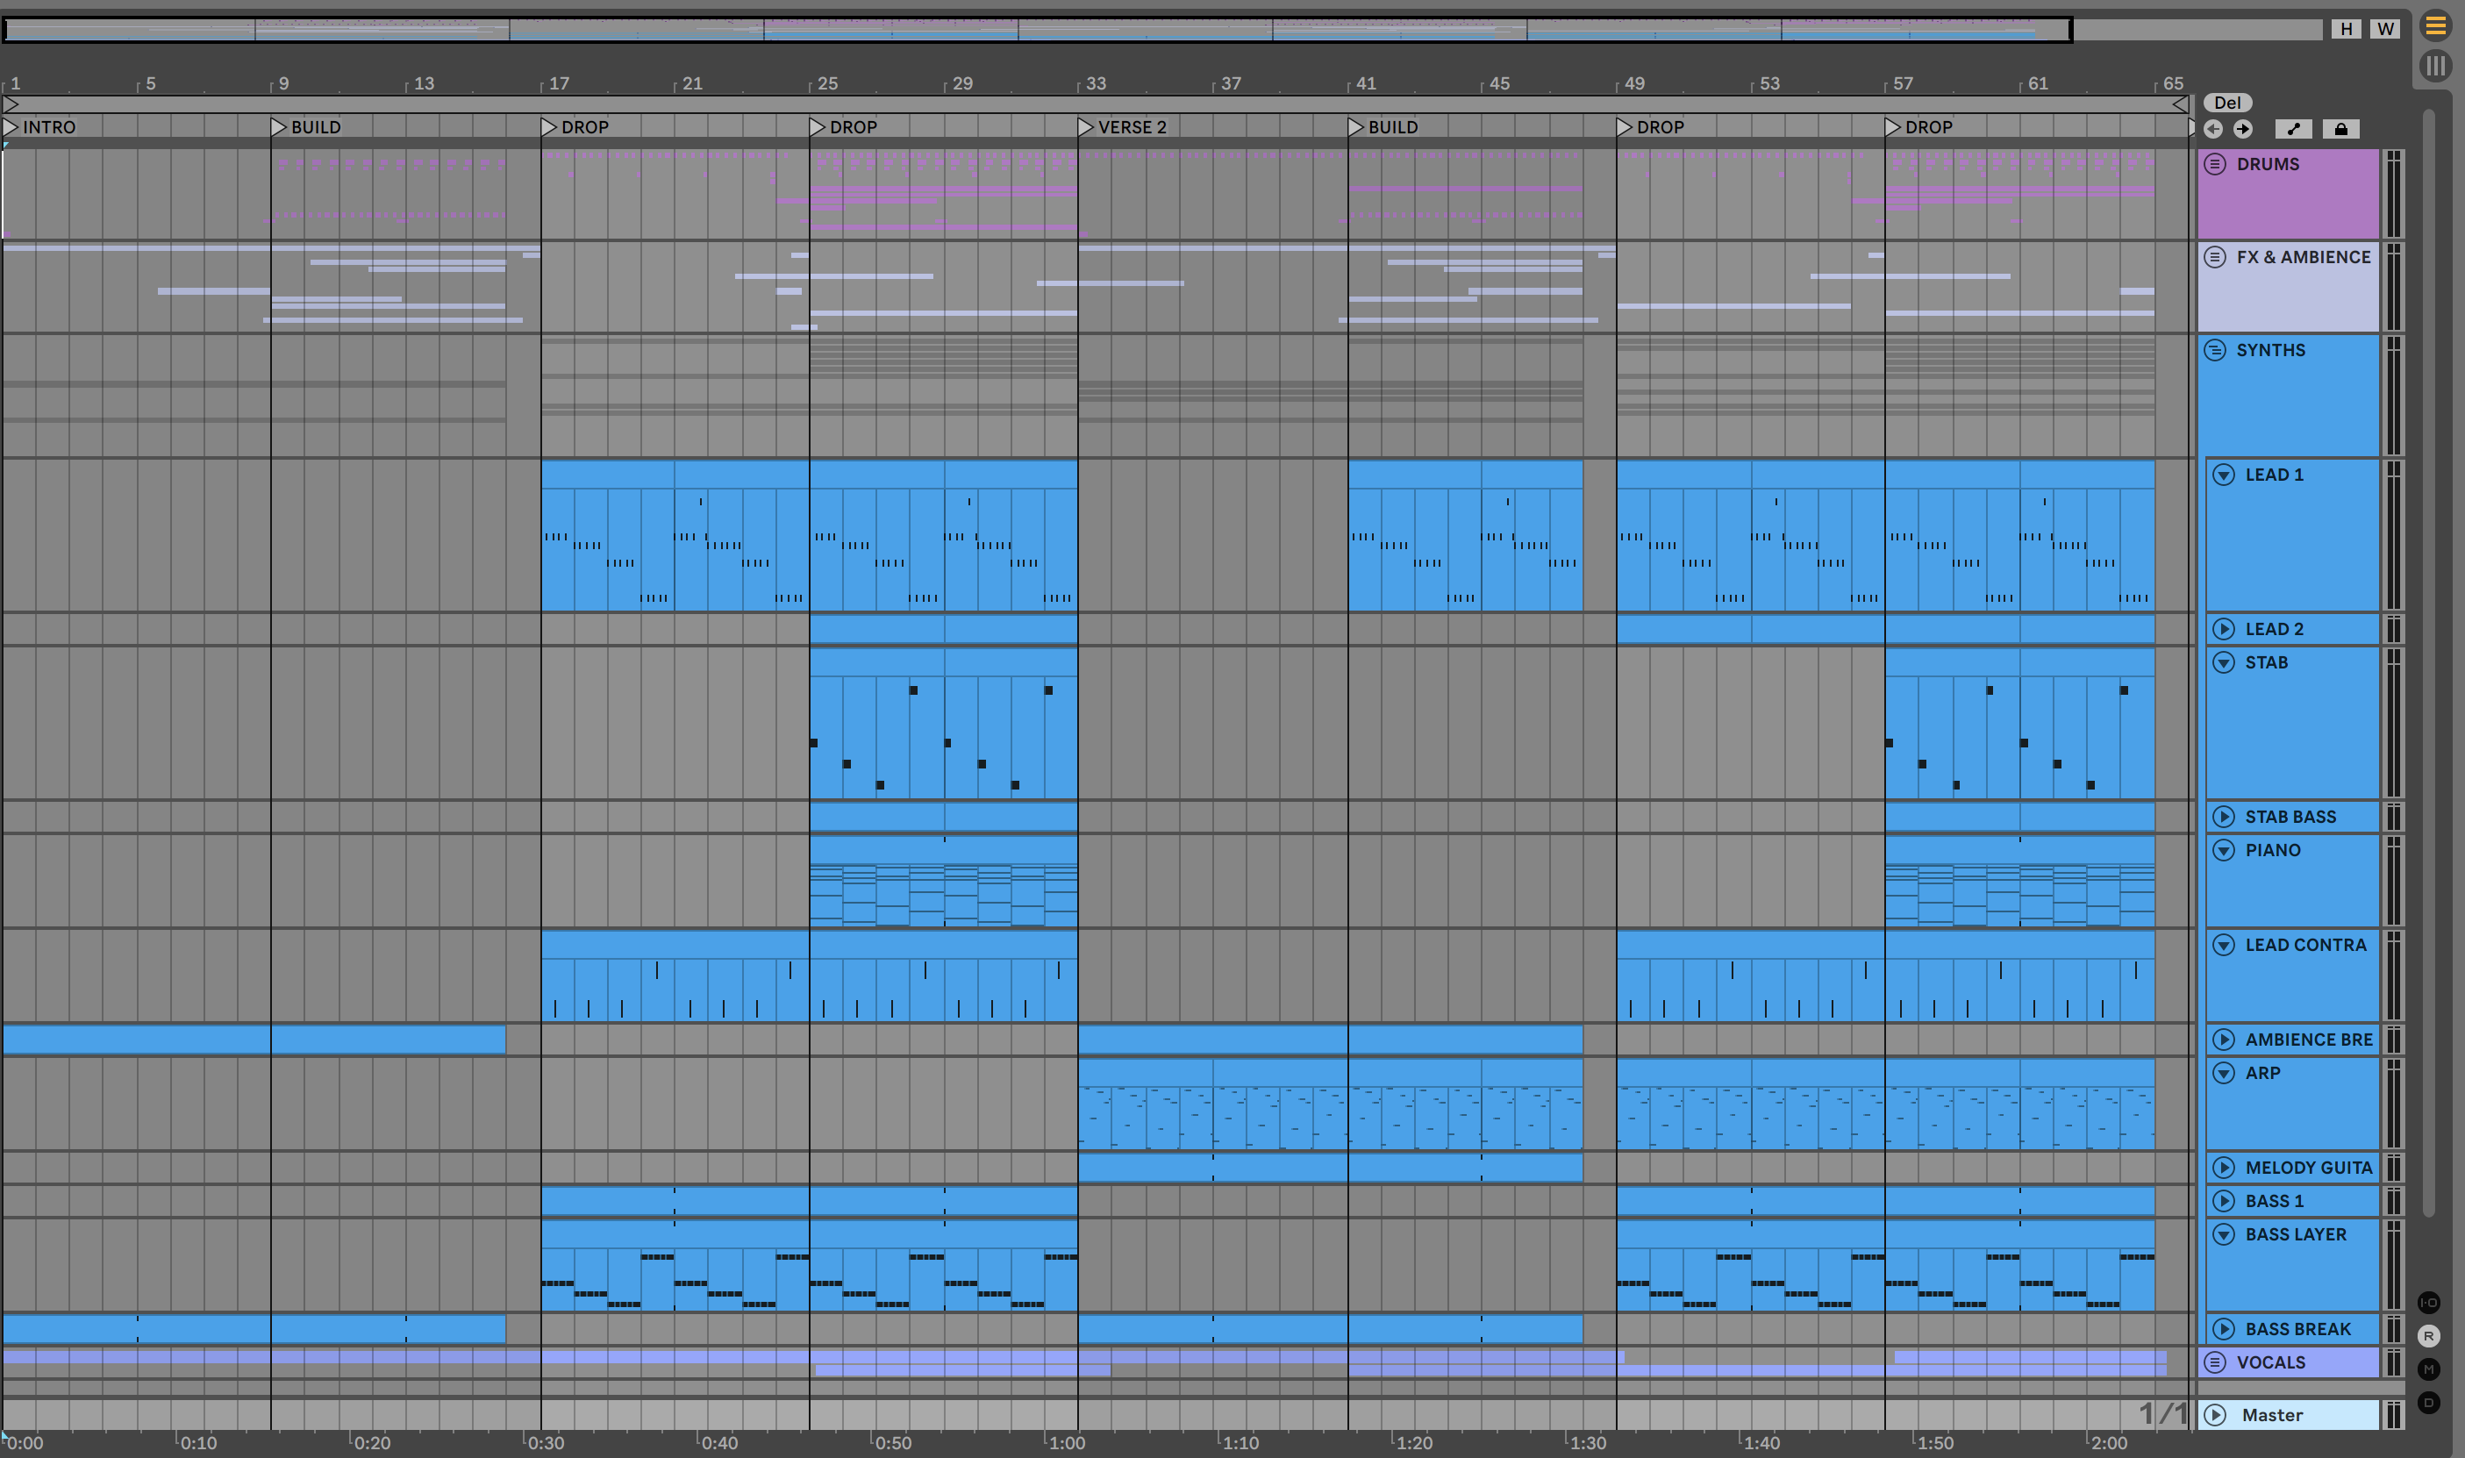Screen dimensions: 2465x1458
Task: Jump to next locator arrow
Action: 2242,129
